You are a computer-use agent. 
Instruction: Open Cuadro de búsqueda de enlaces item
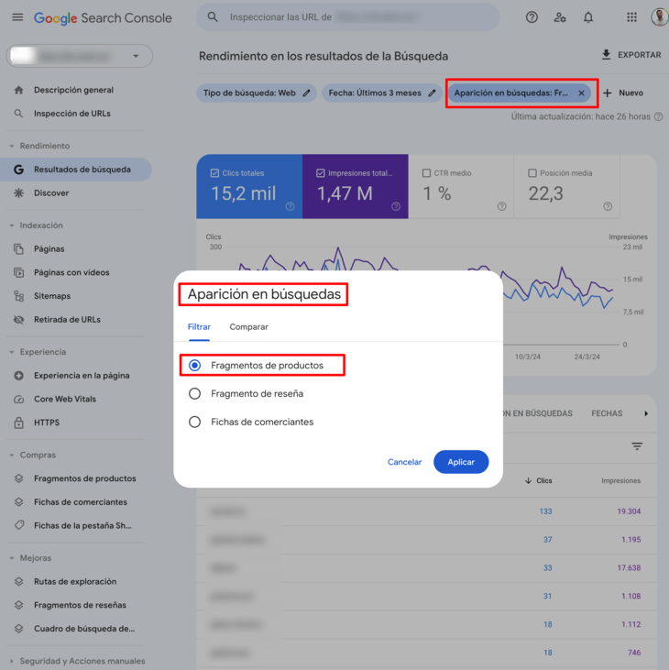pyautogui.click(x=75, y=629)
